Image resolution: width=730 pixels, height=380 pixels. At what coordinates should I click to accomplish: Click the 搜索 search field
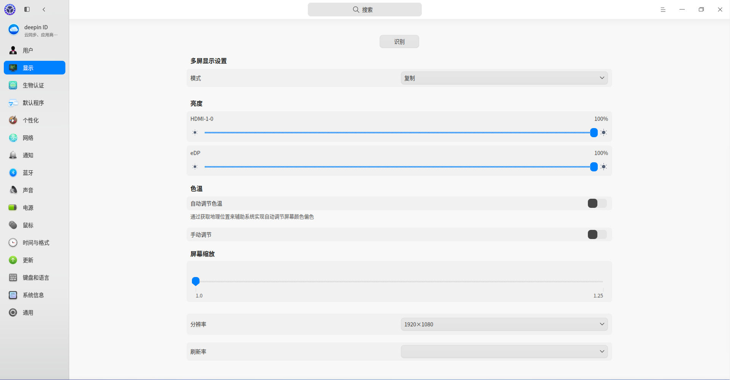365,9
